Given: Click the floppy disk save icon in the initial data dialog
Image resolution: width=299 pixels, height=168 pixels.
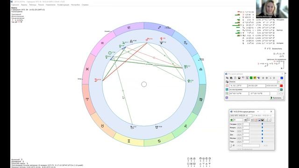Looking at the screenshot, I should [x=239, y=78].
